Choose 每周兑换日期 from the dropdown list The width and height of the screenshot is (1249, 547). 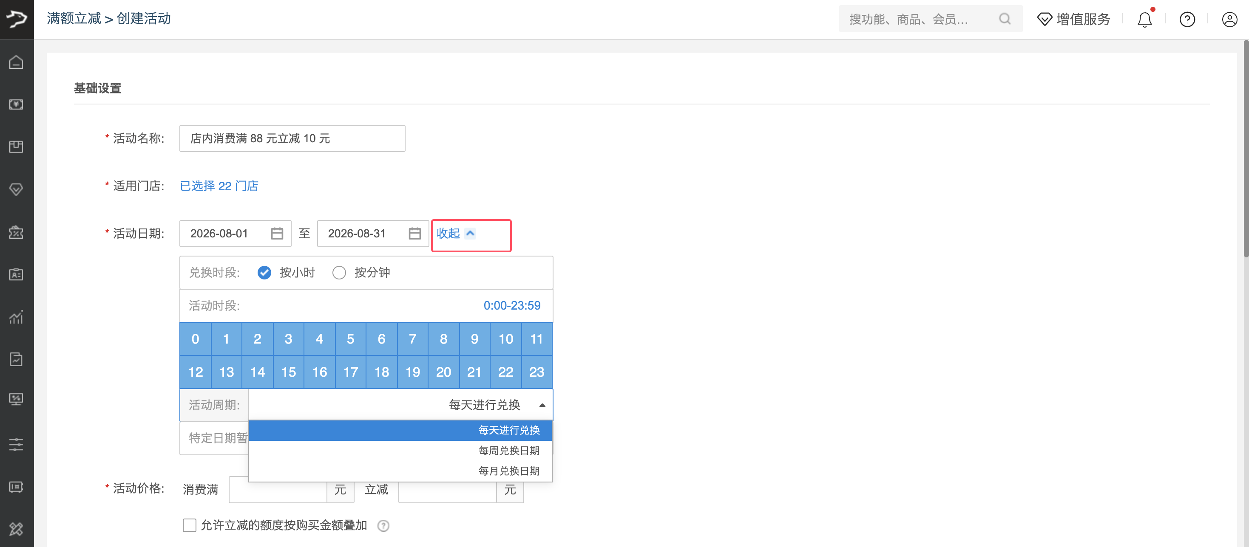coord(400,451)
